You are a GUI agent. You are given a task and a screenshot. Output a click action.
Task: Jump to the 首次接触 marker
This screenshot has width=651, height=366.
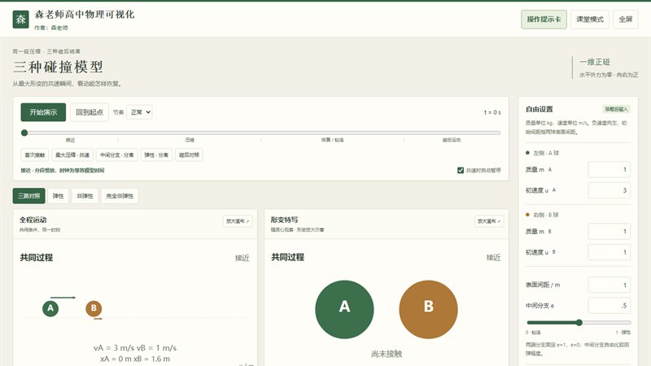coord(35,155)
